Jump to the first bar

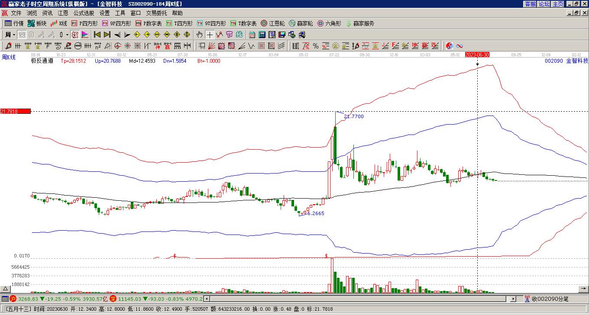[x=97, y=35]
